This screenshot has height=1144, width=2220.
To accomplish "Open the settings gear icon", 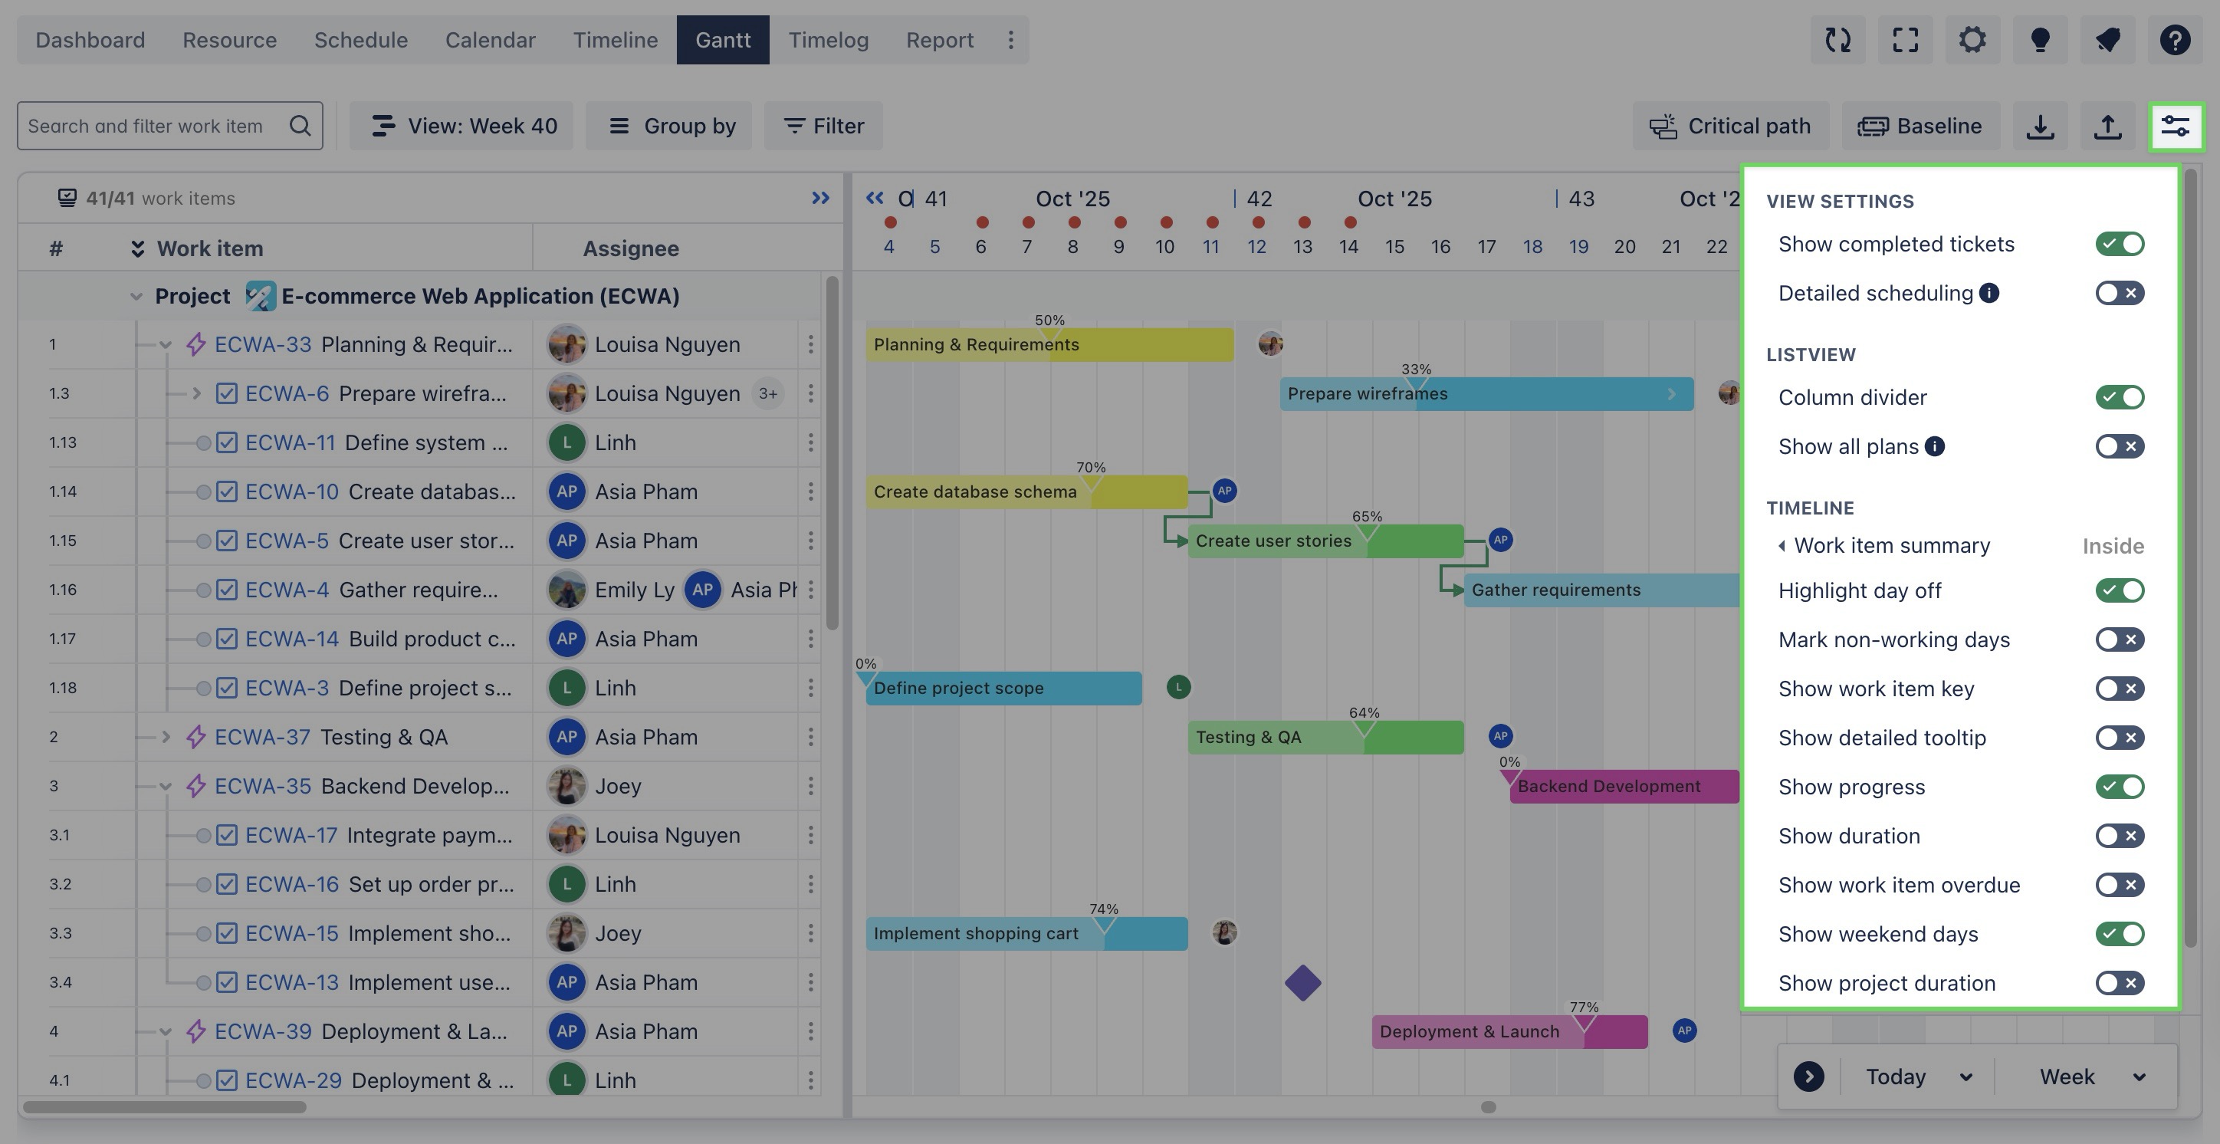I will click(1972, 40).
